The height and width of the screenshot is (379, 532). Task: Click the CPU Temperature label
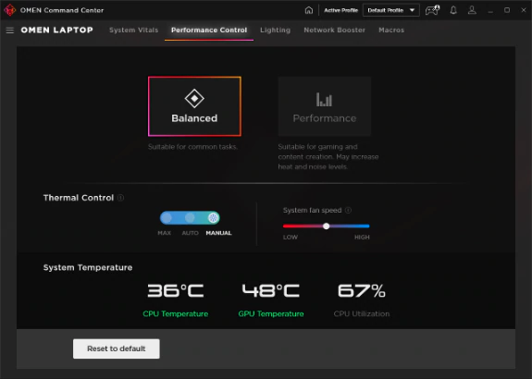tap(176, 314)
